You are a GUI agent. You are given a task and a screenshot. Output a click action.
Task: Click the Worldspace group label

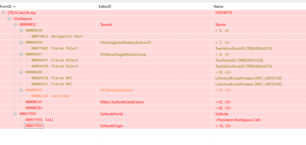23,19
